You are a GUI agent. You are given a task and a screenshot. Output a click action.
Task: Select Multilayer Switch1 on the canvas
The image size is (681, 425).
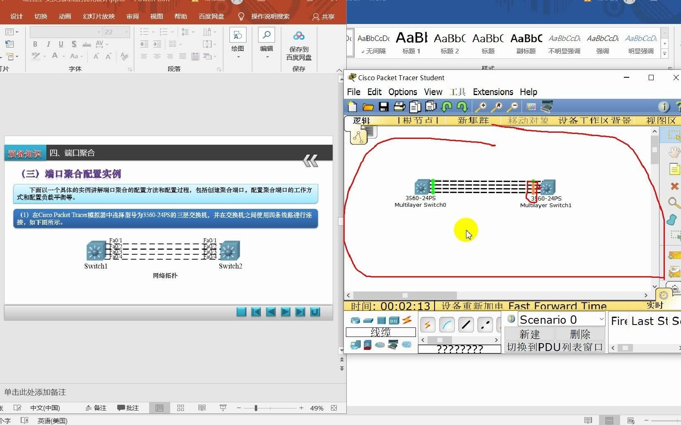coord(548,187)
